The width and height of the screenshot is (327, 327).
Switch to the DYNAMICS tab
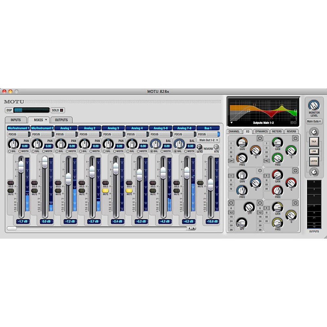coord(261,131)
